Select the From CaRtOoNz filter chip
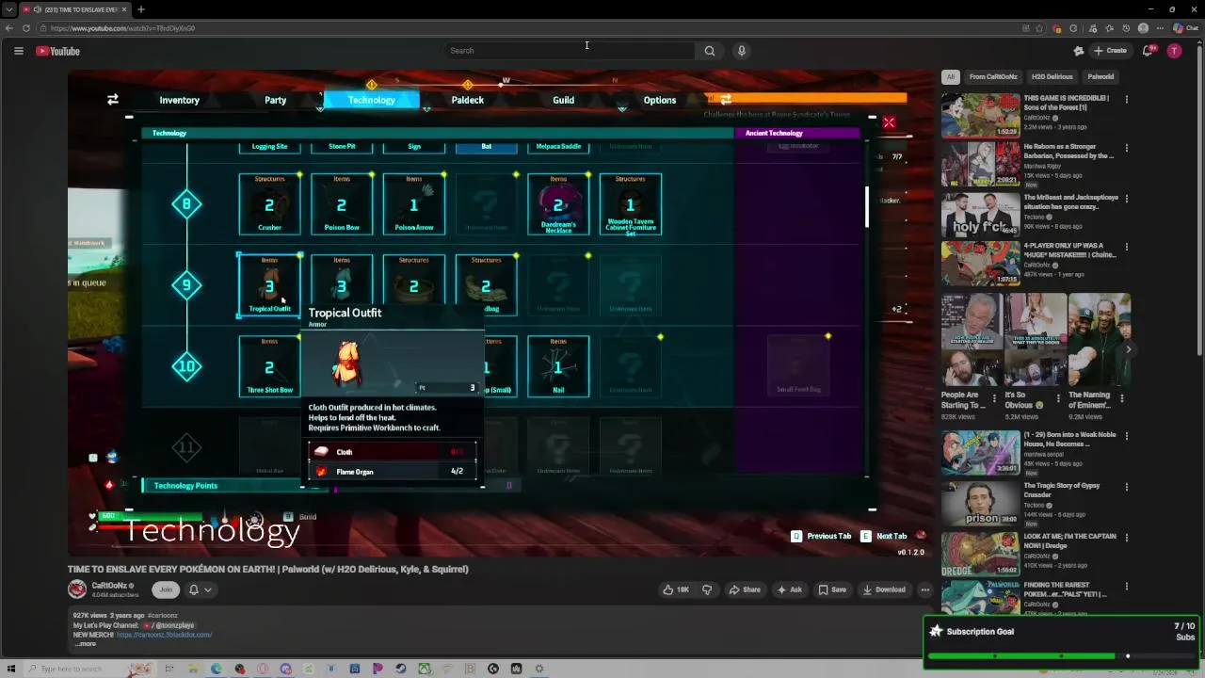Image resolution: width=1205 pixels, height=678 pixels. click(993, 76)
